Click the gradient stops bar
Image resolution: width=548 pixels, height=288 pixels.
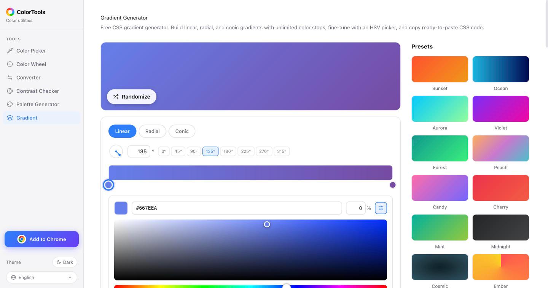pos(250,173)
